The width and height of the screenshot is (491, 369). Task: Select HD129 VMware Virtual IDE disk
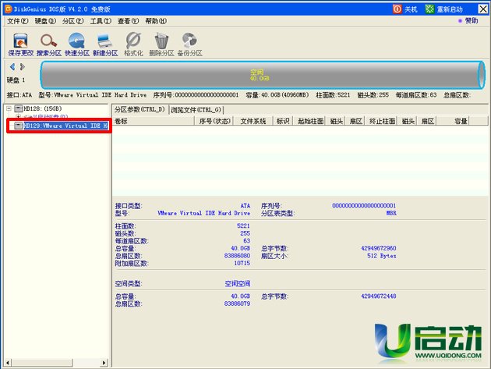pyautogui.click(x=65, y=126)
